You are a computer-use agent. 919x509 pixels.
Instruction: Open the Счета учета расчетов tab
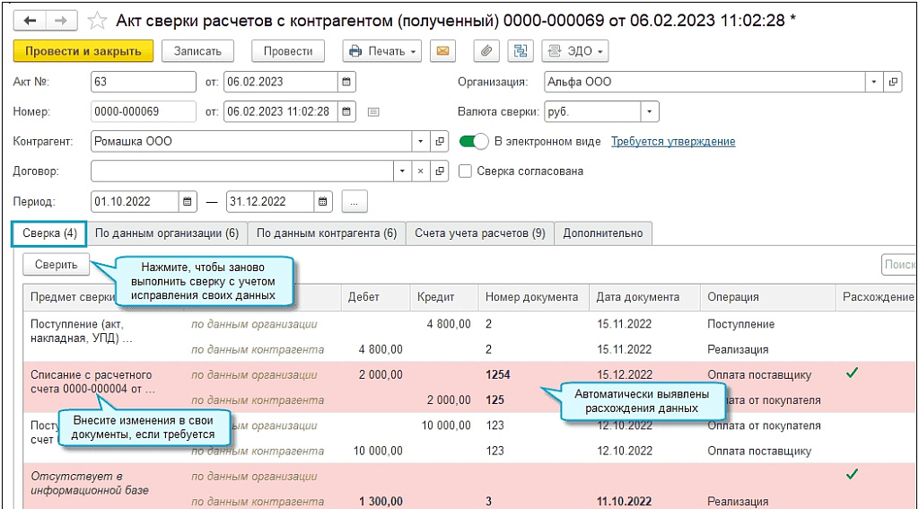pyautogui.click(x=479, y=233)
